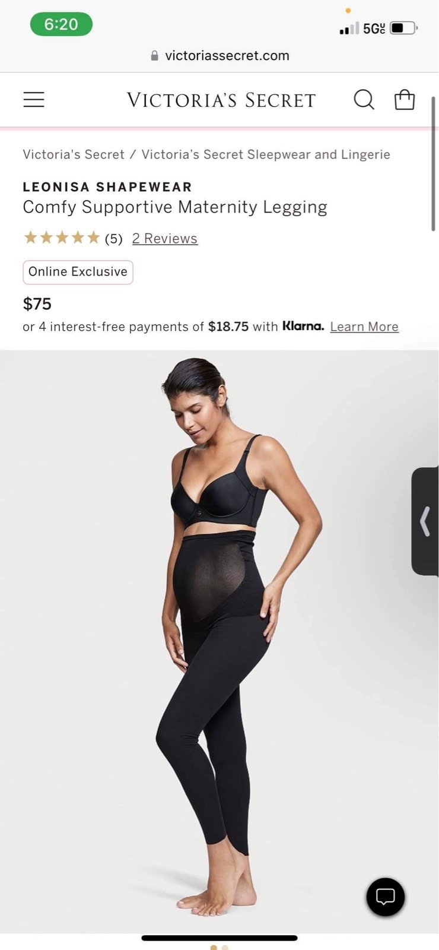439x950 pixels.
Task: Click the Victoria's Secret logo
Action: tap(221, 100)
